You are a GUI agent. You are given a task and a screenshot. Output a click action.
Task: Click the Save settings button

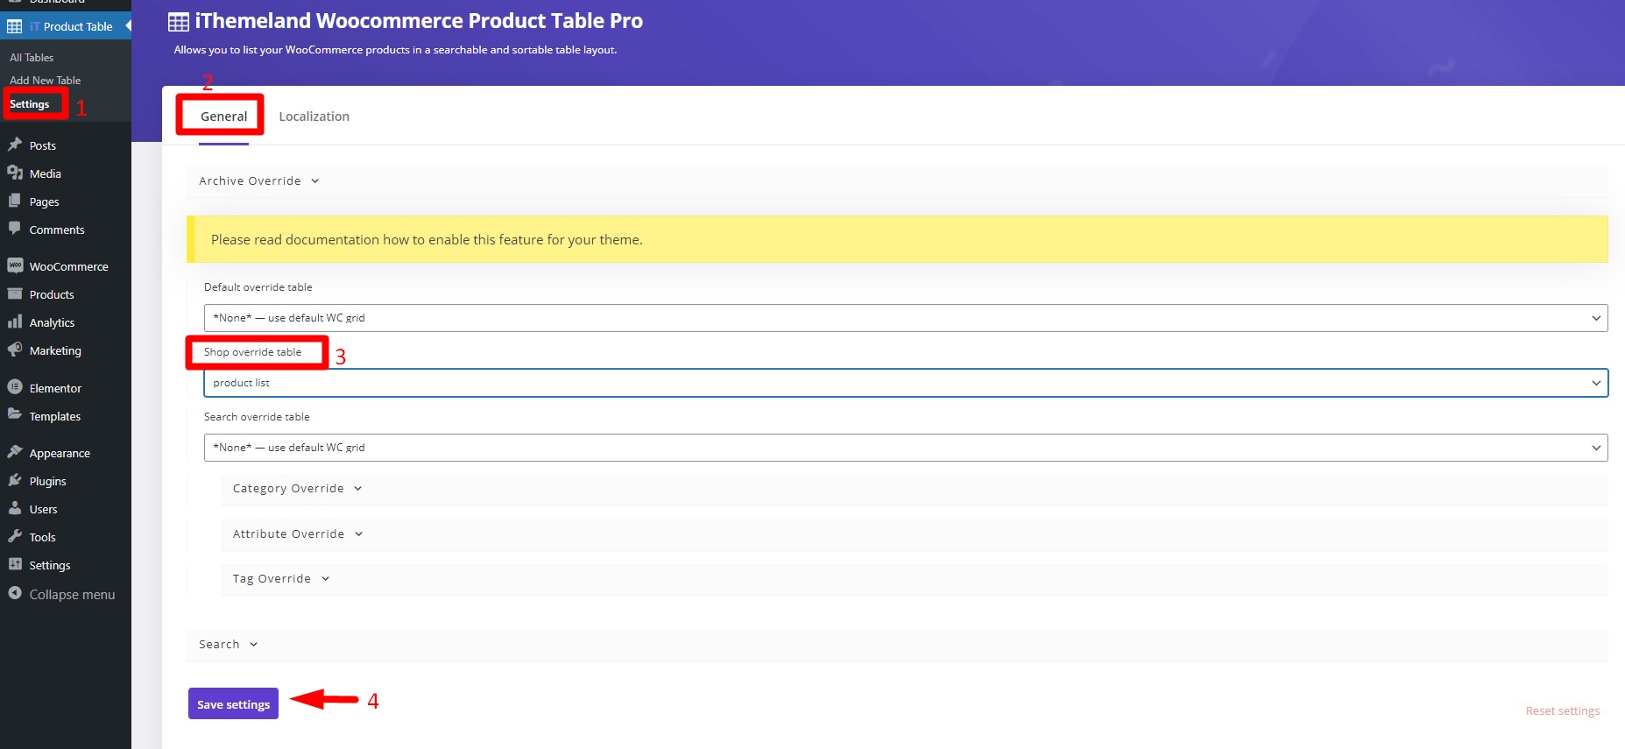233,703
